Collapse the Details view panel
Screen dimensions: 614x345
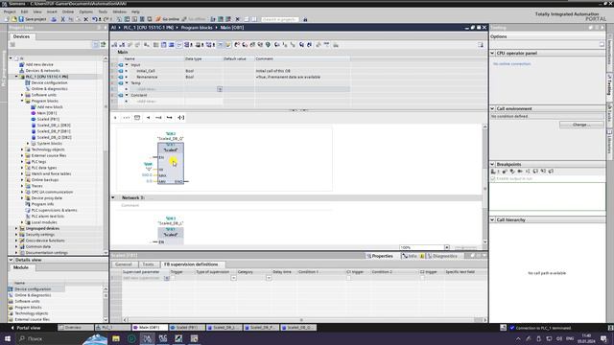coord(11,260)
